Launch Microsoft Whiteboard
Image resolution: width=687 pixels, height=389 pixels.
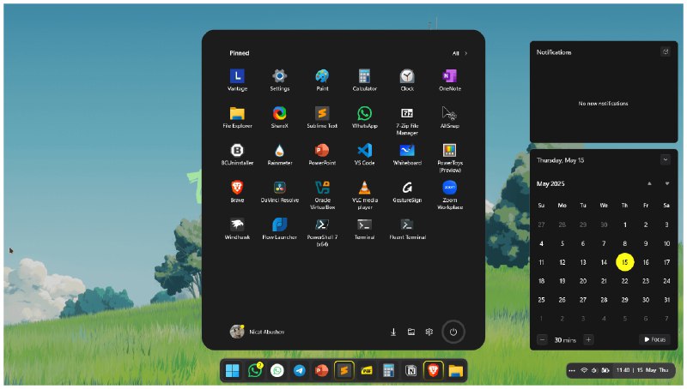[407, 154]
